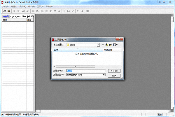Go up one folder level in dialog
This screenshot has height=117, width=175.
[x=107, y=45]
